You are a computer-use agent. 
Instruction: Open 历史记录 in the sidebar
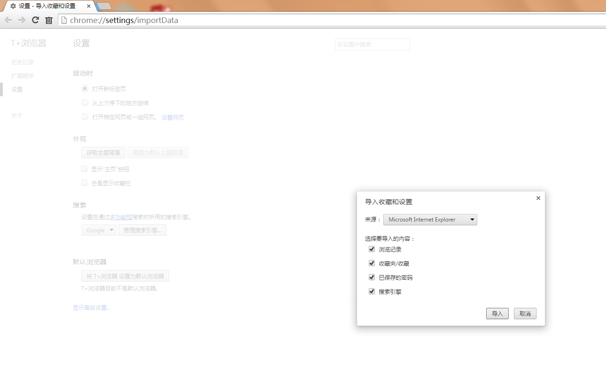pos(23,62)
